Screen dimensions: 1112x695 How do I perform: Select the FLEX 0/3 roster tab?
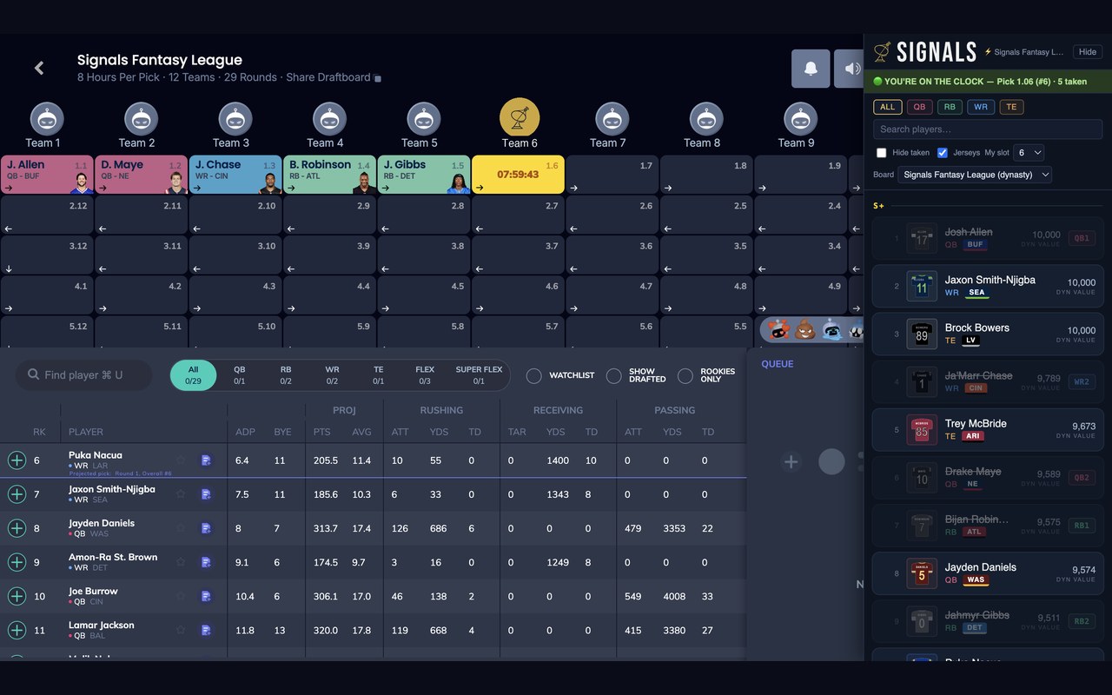pos(425,375)
